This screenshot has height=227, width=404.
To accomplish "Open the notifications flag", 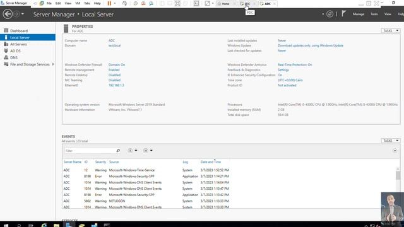I will (x=343, y=14).
